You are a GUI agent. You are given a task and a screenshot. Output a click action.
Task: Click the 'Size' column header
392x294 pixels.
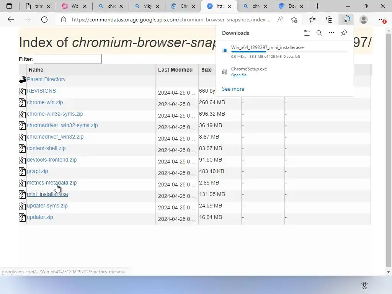click(206, 70)
